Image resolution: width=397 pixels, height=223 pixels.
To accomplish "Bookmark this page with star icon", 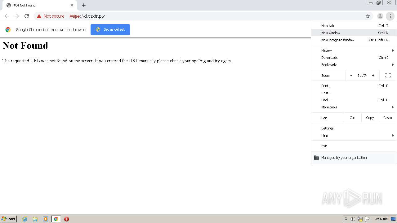I will [368, 16].
